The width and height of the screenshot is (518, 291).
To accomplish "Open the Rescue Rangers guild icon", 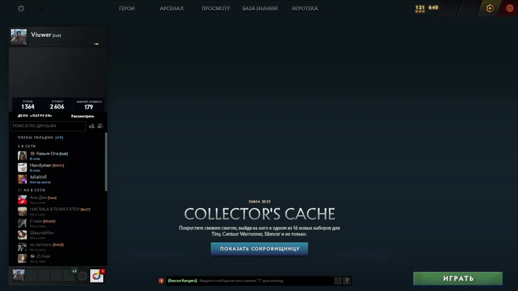I will coord(97,276).
